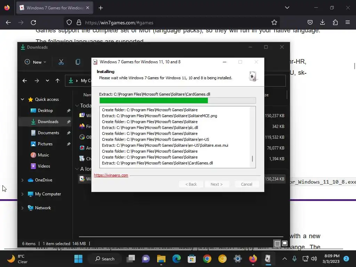Viewport: 356px width, 267px height.
Task: Click Copy icon in Downloads toolbar
Action: click(78, 62)
